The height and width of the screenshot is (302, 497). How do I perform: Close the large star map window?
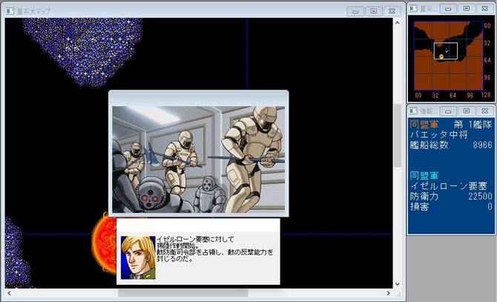click(392, 11)
